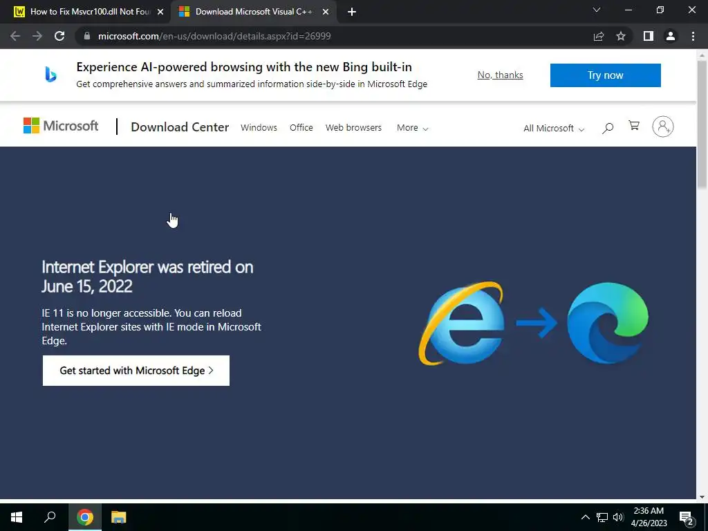The width and height of the screenshot is (708, 531).
Task: Show hidden system tray icons
Action: [585, 517]
